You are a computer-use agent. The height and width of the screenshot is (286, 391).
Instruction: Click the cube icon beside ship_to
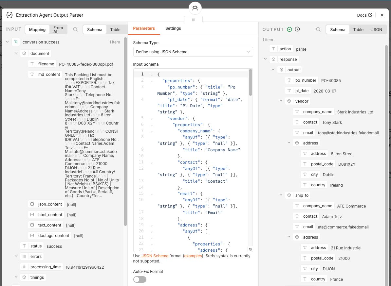(289, 195)
